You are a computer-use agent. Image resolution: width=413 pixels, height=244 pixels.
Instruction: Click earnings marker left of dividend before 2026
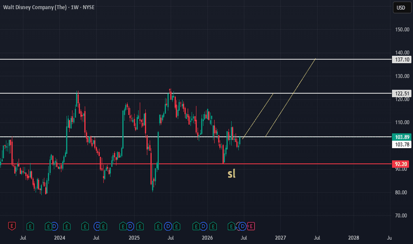tap(196, 226)
